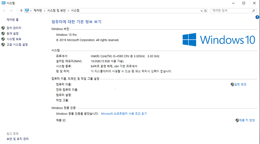The width and height of the screenshot is (260, 144).
Task: Open Microsoft 소프트웨어 사용 조건 읽기 link
Action: [x=124, y=114]
